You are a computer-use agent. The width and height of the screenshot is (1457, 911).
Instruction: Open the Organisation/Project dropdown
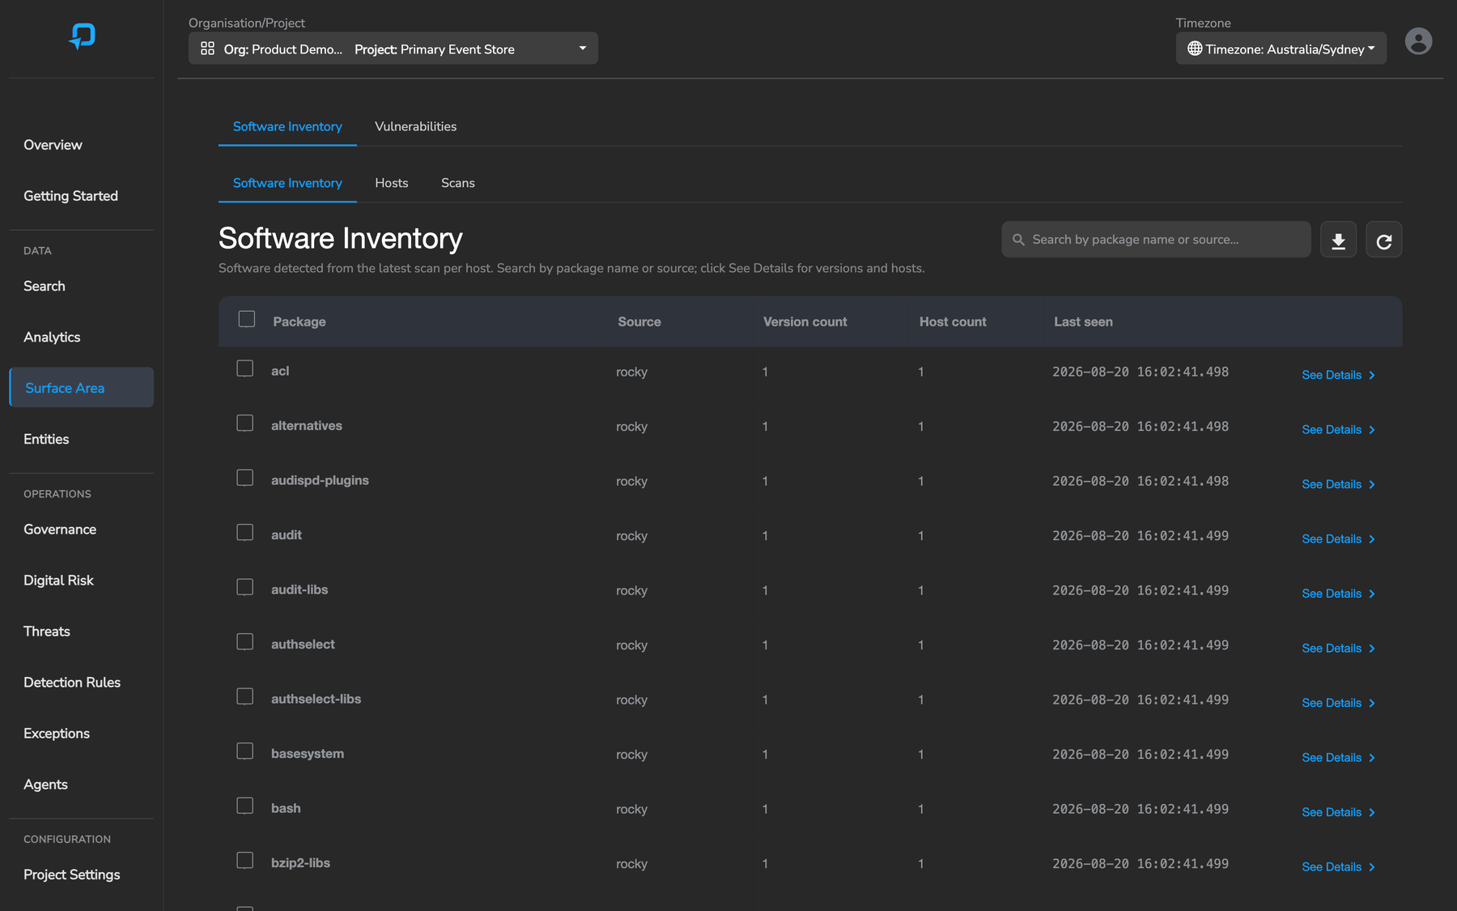393,49
